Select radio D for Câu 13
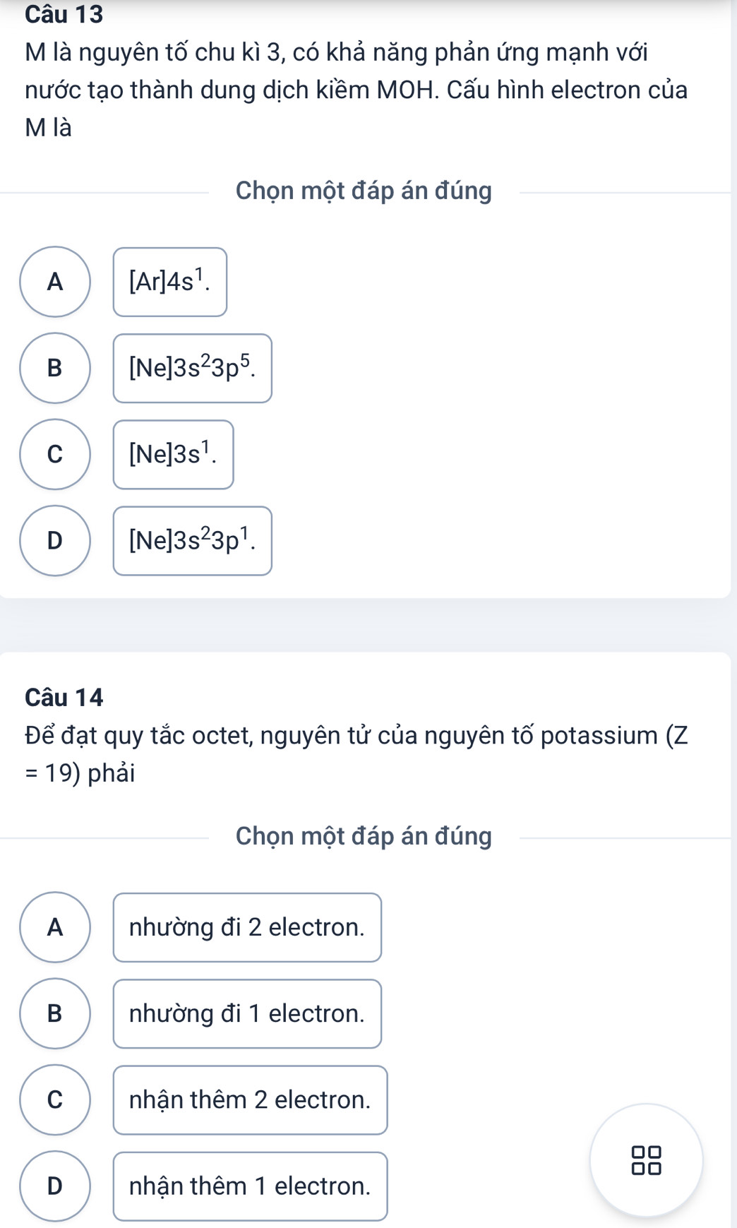Image resolution: width=737 pixels, height=1228 pixels. (55, 540)
